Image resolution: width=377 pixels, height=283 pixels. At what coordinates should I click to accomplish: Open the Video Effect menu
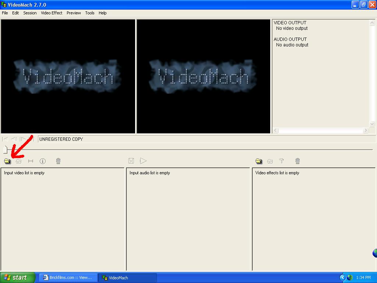[x=52, y=13]
